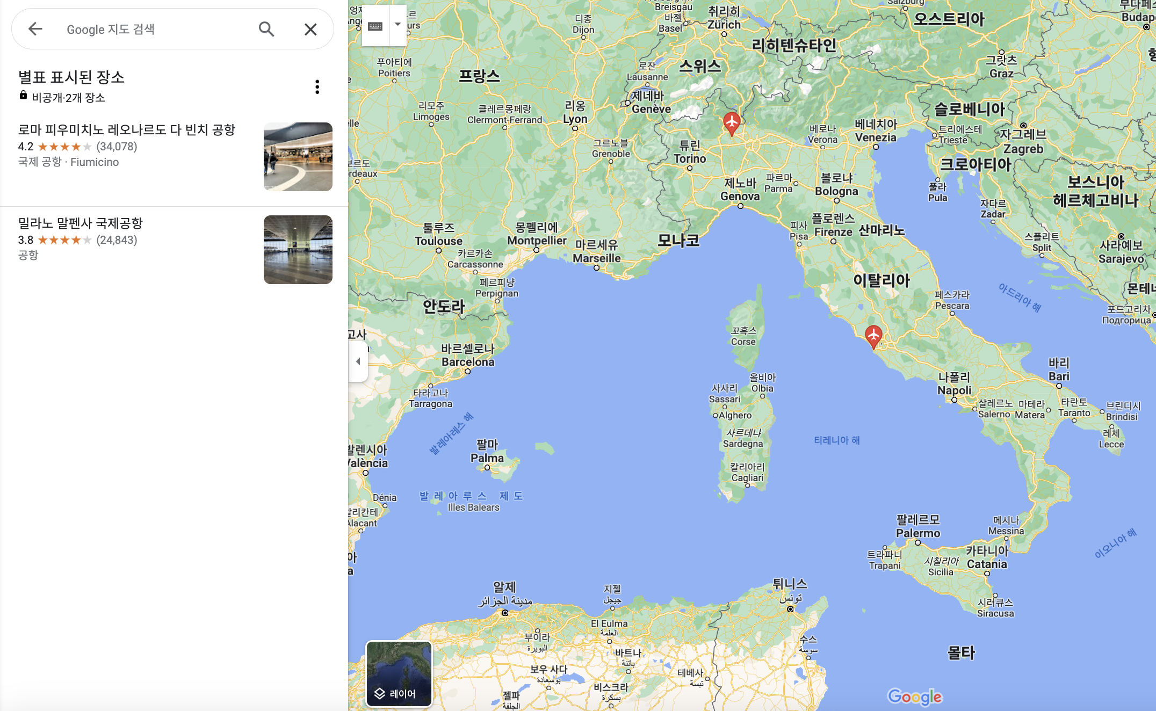Click the Napoli city label on map

[x=954, y=390]
